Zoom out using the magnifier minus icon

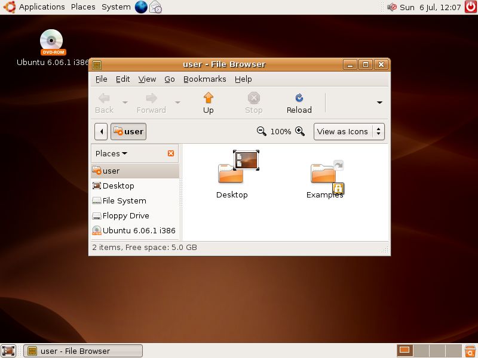pos(263,131)
